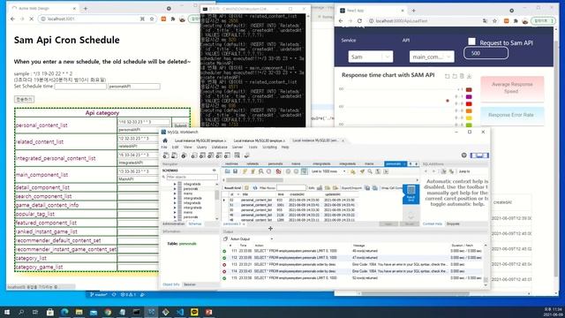Open the MySQL Workbench home screen icon
This screenshot has height=318, width=565.
165,140
